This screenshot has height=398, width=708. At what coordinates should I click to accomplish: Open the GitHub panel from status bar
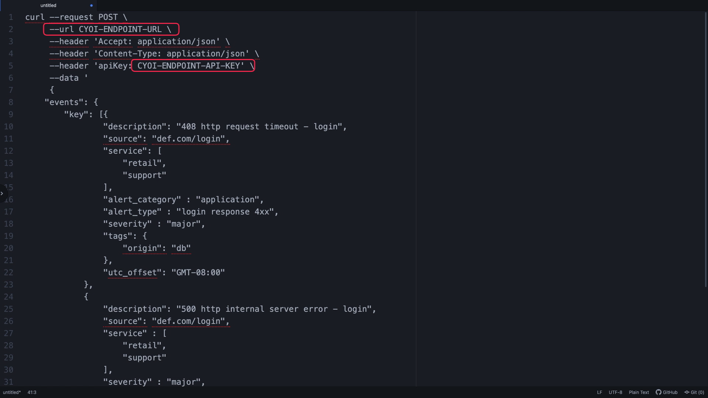click(x=666, y=392)
